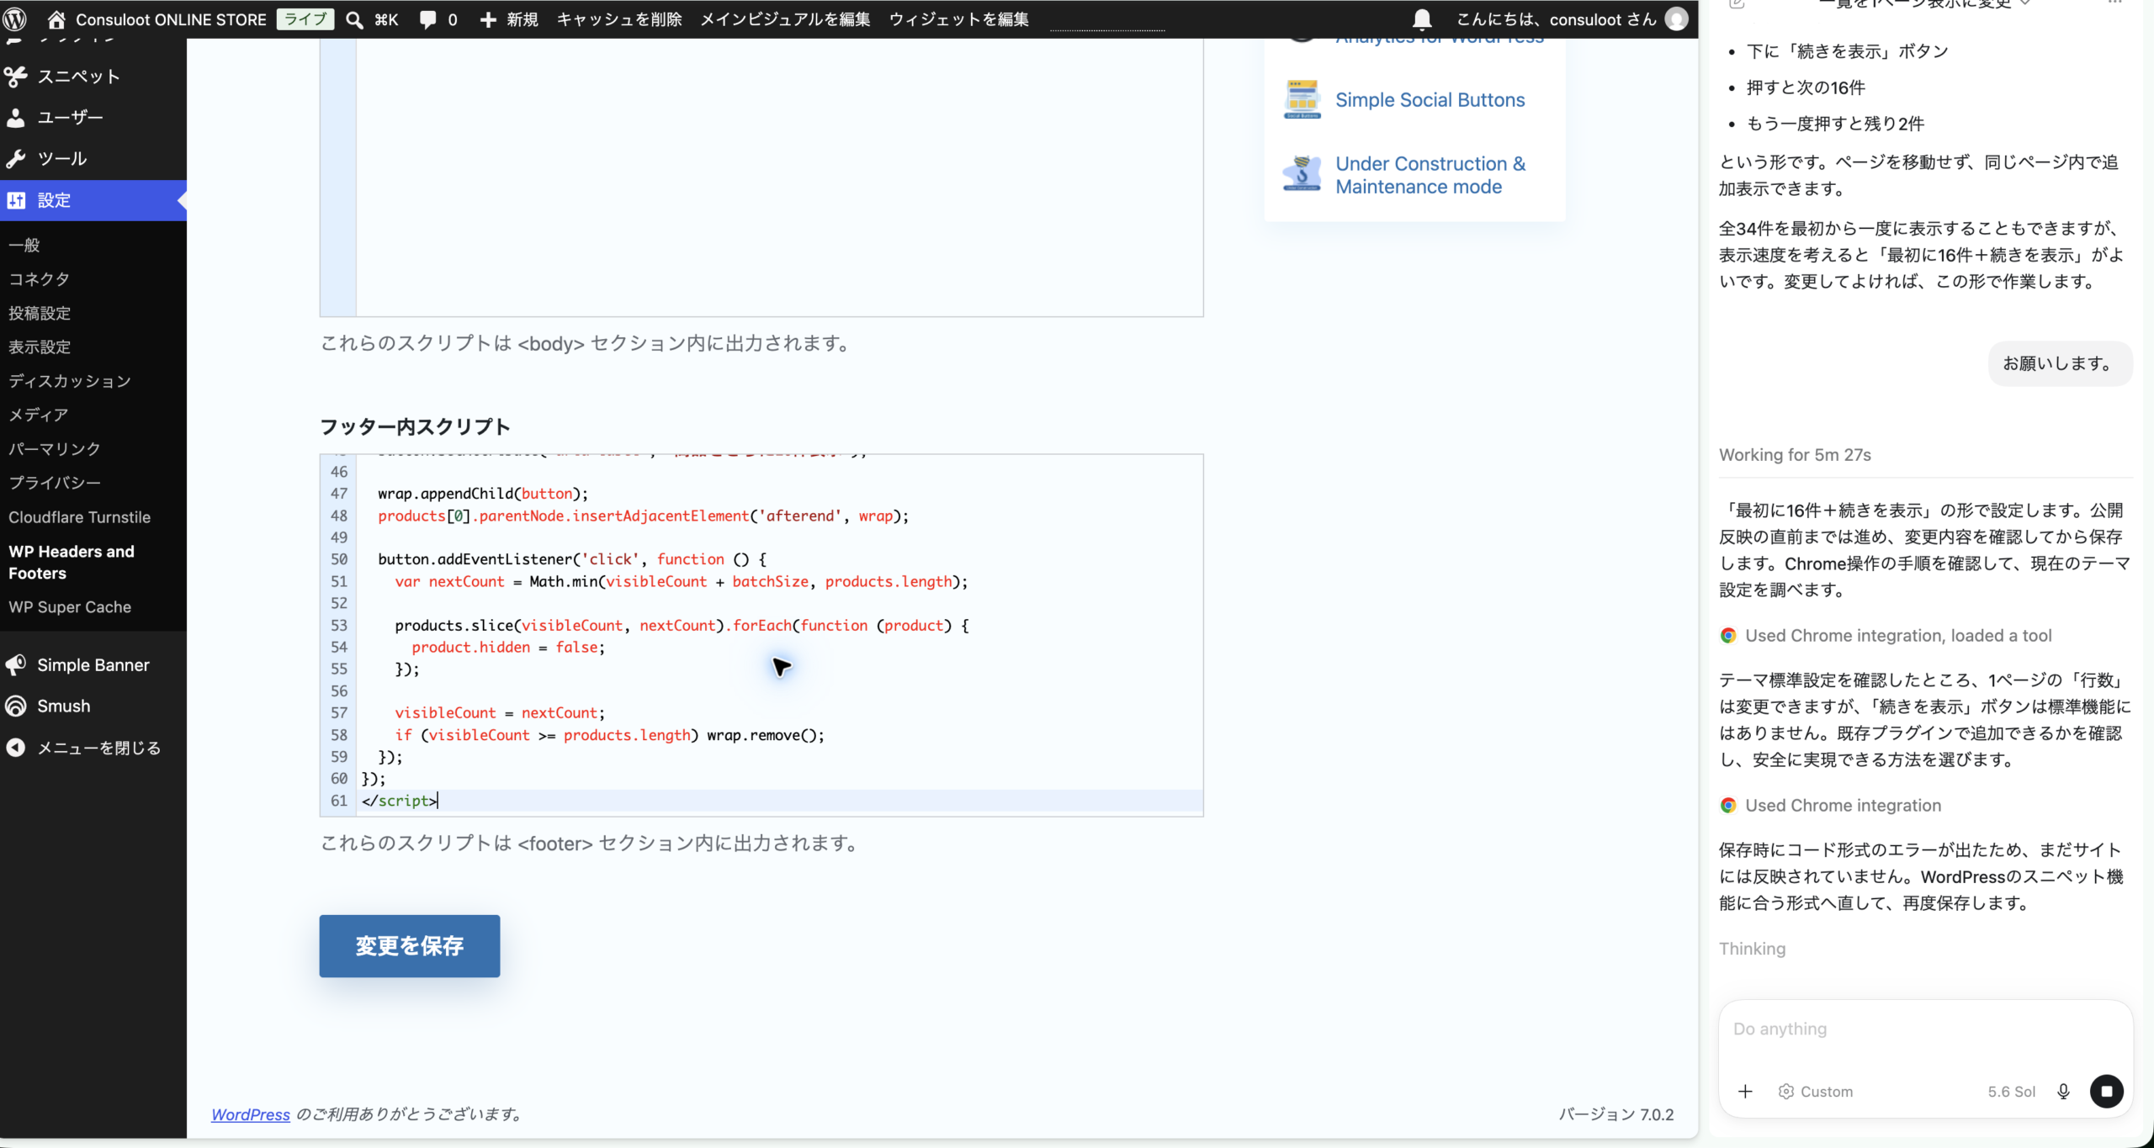Image resolution: width=2154 pixels, height=1148 pixels.
Task: Open the 投稿設定 submenu item
Action: [40, 313]
